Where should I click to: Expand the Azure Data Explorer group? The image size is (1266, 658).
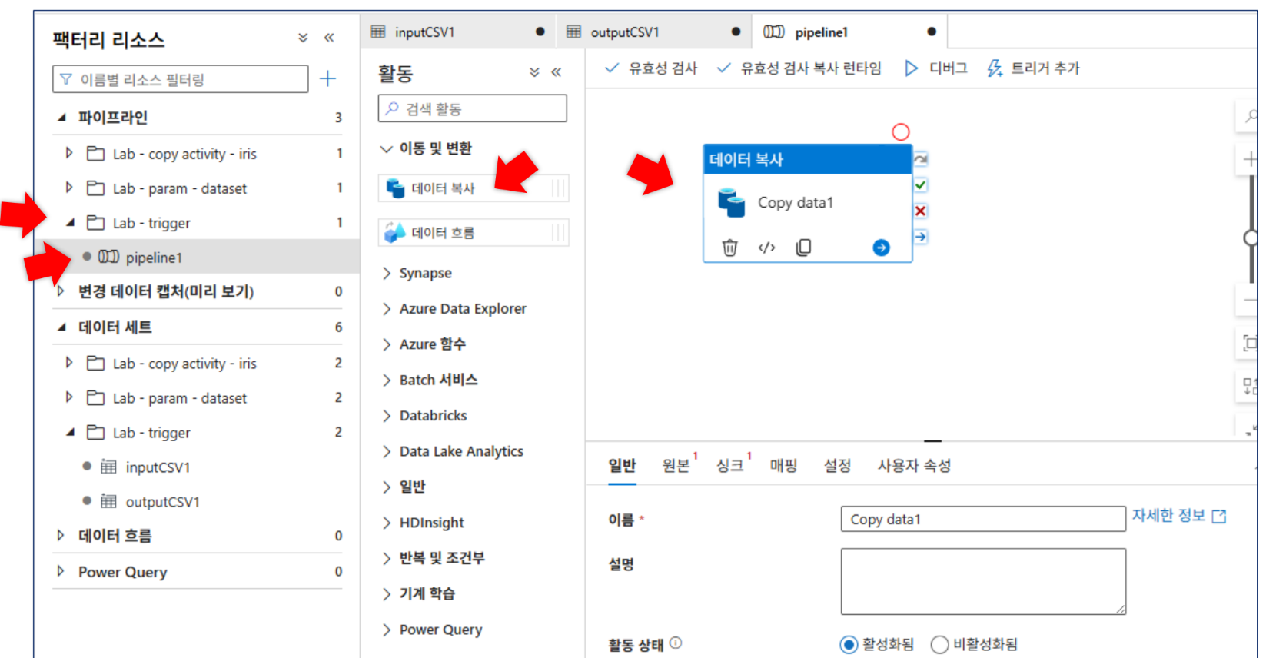tap(387, 309)
